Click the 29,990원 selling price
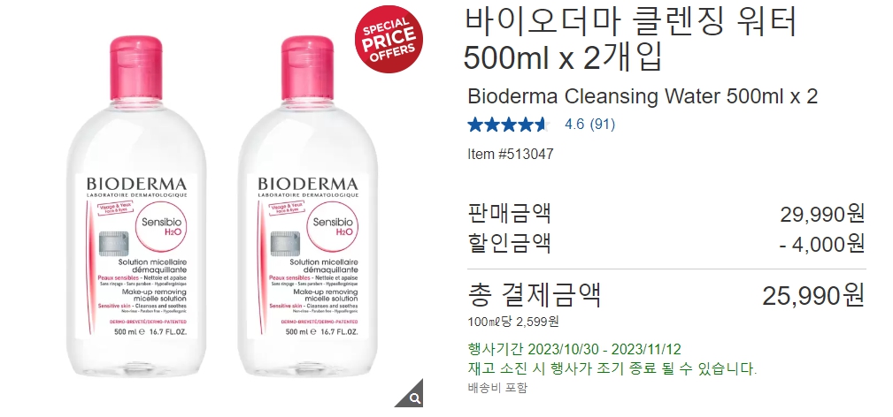Screen dimensions: 893x417 click(822, 214)
